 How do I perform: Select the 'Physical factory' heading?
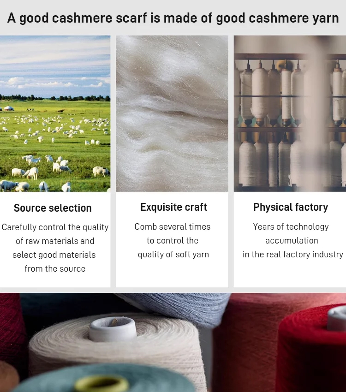[291, 207]
